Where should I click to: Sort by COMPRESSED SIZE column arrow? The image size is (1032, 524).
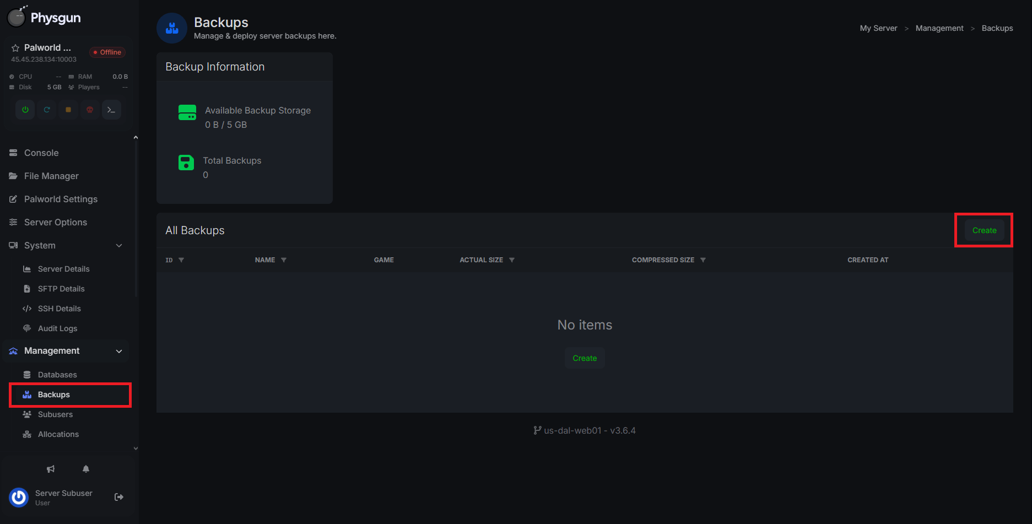coord(703,260)
